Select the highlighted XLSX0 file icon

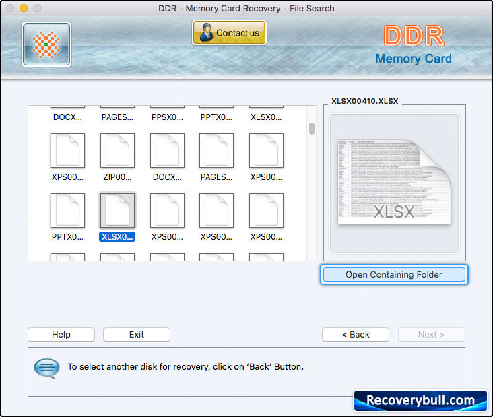point(117,210)
